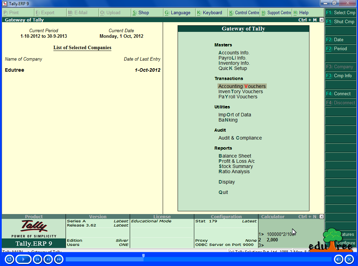Open the Keyboard top menu button
This screenshot has height=266, width=358.
coord(212,13)
